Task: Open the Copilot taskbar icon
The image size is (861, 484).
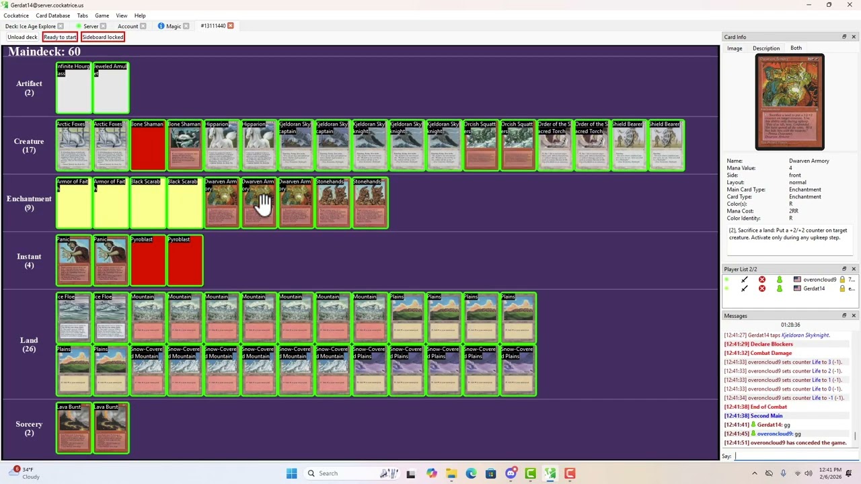Action: [431, 473]
